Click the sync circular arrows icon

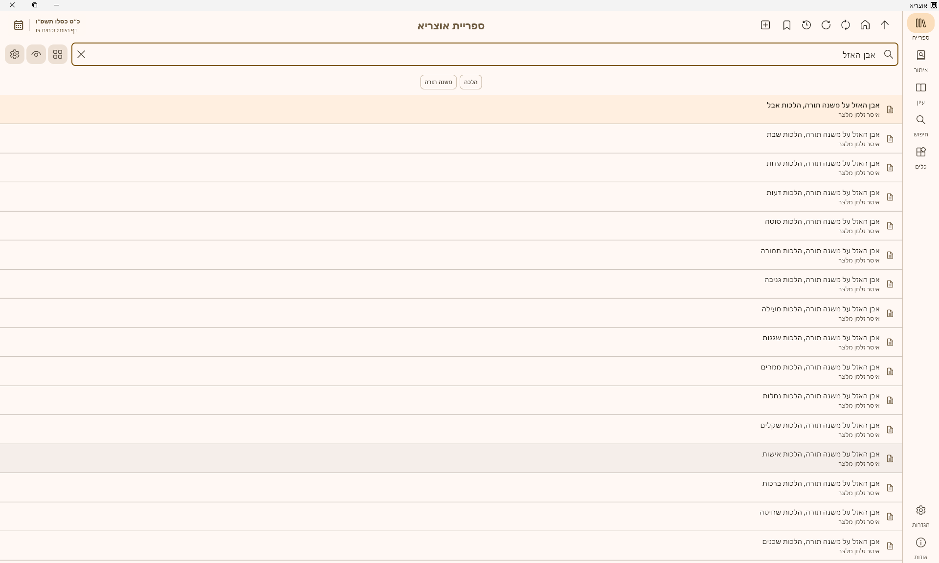tap(846, 25)
